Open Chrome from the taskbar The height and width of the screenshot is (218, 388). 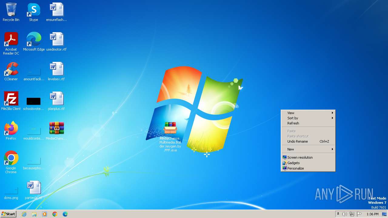(x=55, y=214)
